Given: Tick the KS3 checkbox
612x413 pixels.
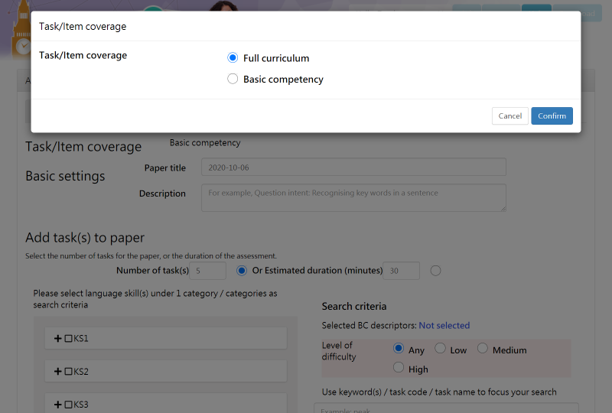Looking at the screenshot, I should (x=68, y=404).
